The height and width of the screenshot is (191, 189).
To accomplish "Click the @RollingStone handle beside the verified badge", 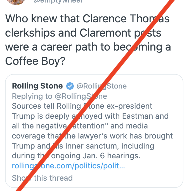I will (x=101, y=86).
